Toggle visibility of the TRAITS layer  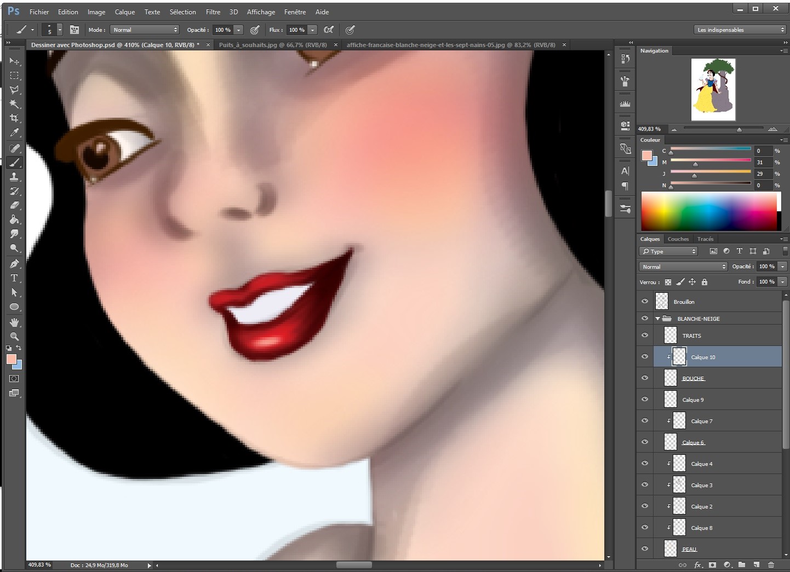coord(645,335)
